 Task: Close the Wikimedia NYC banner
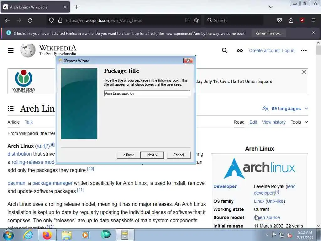304,72
